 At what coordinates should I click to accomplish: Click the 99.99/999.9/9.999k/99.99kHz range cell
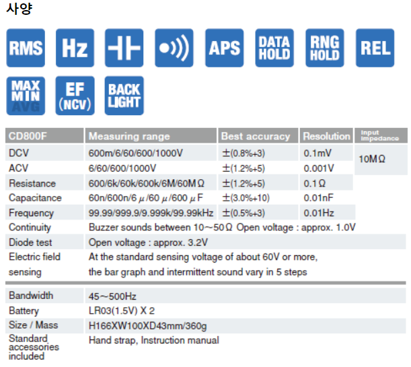tap(151, 213)
